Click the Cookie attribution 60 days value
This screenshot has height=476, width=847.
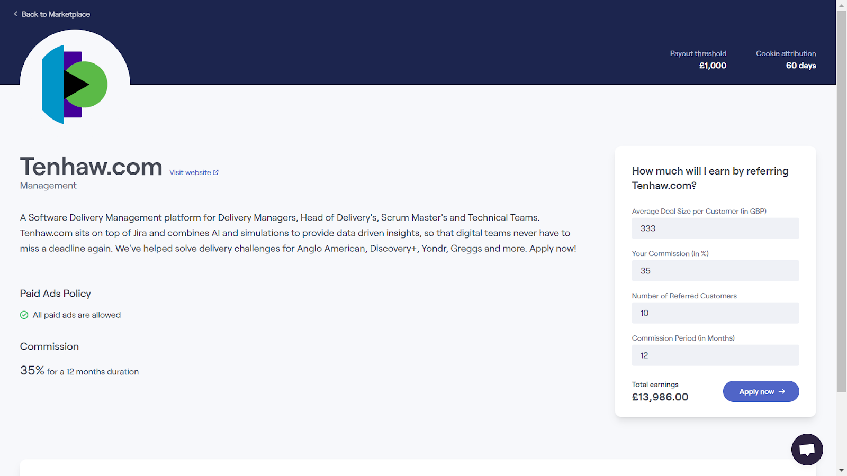pos(801,66)
